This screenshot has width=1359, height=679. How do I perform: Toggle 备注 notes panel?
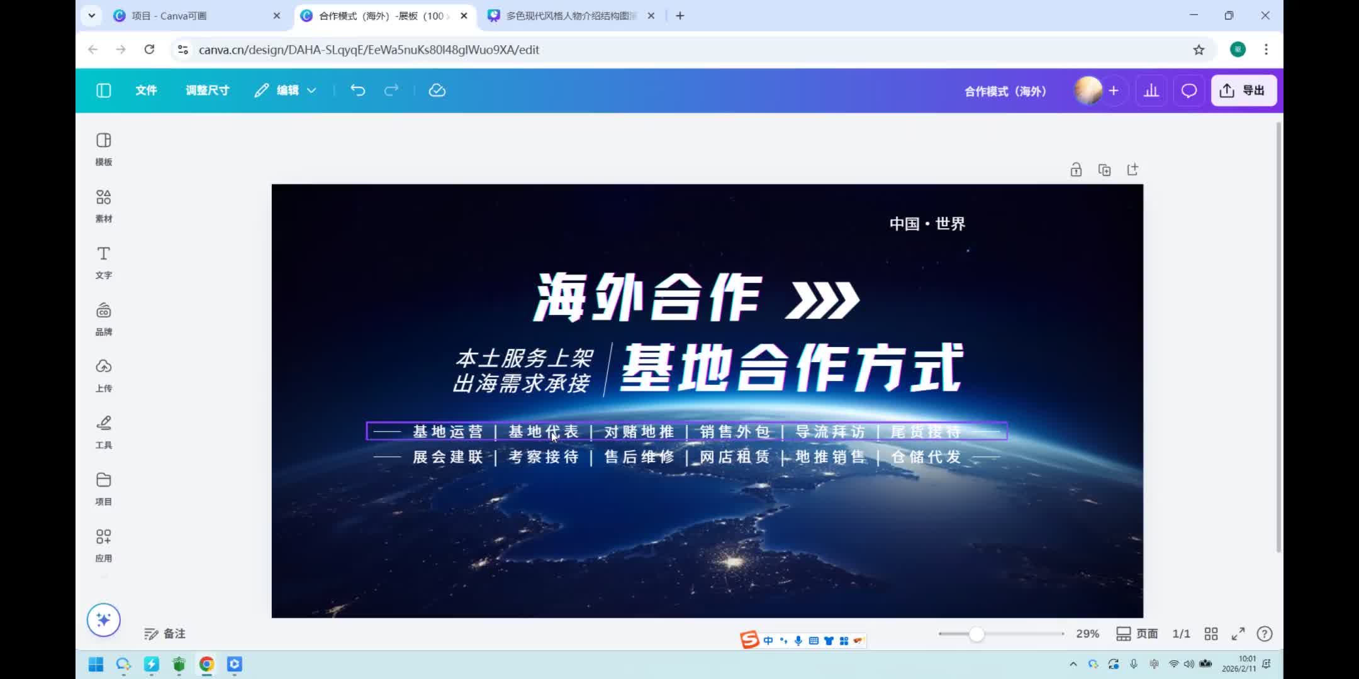[x=165, y=634]
